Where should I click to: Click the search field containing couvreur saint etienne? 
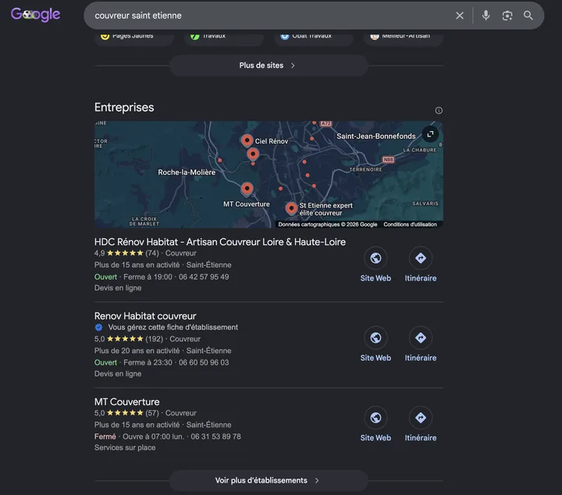[269, 16]
